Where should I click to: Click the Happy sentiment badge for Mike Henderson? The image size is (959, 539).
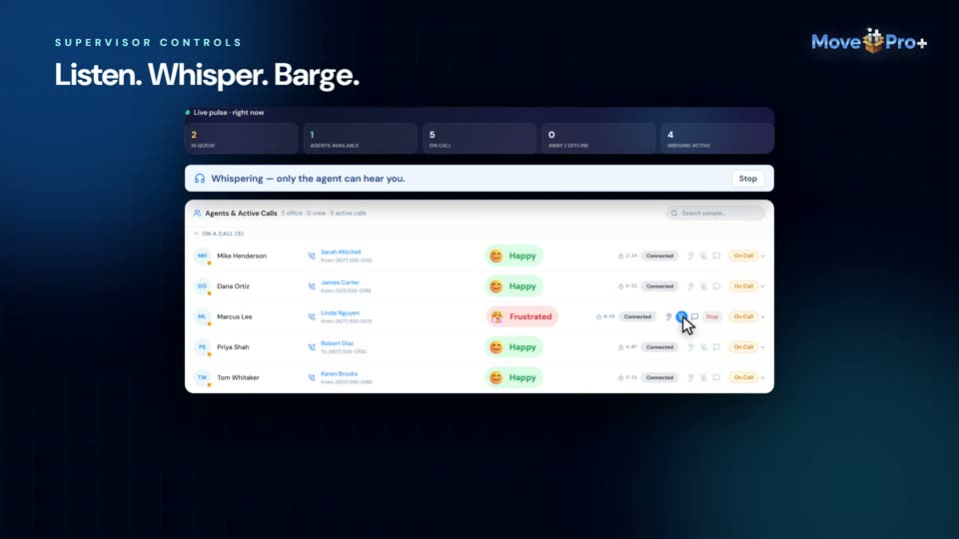click(x=513, y=257)
